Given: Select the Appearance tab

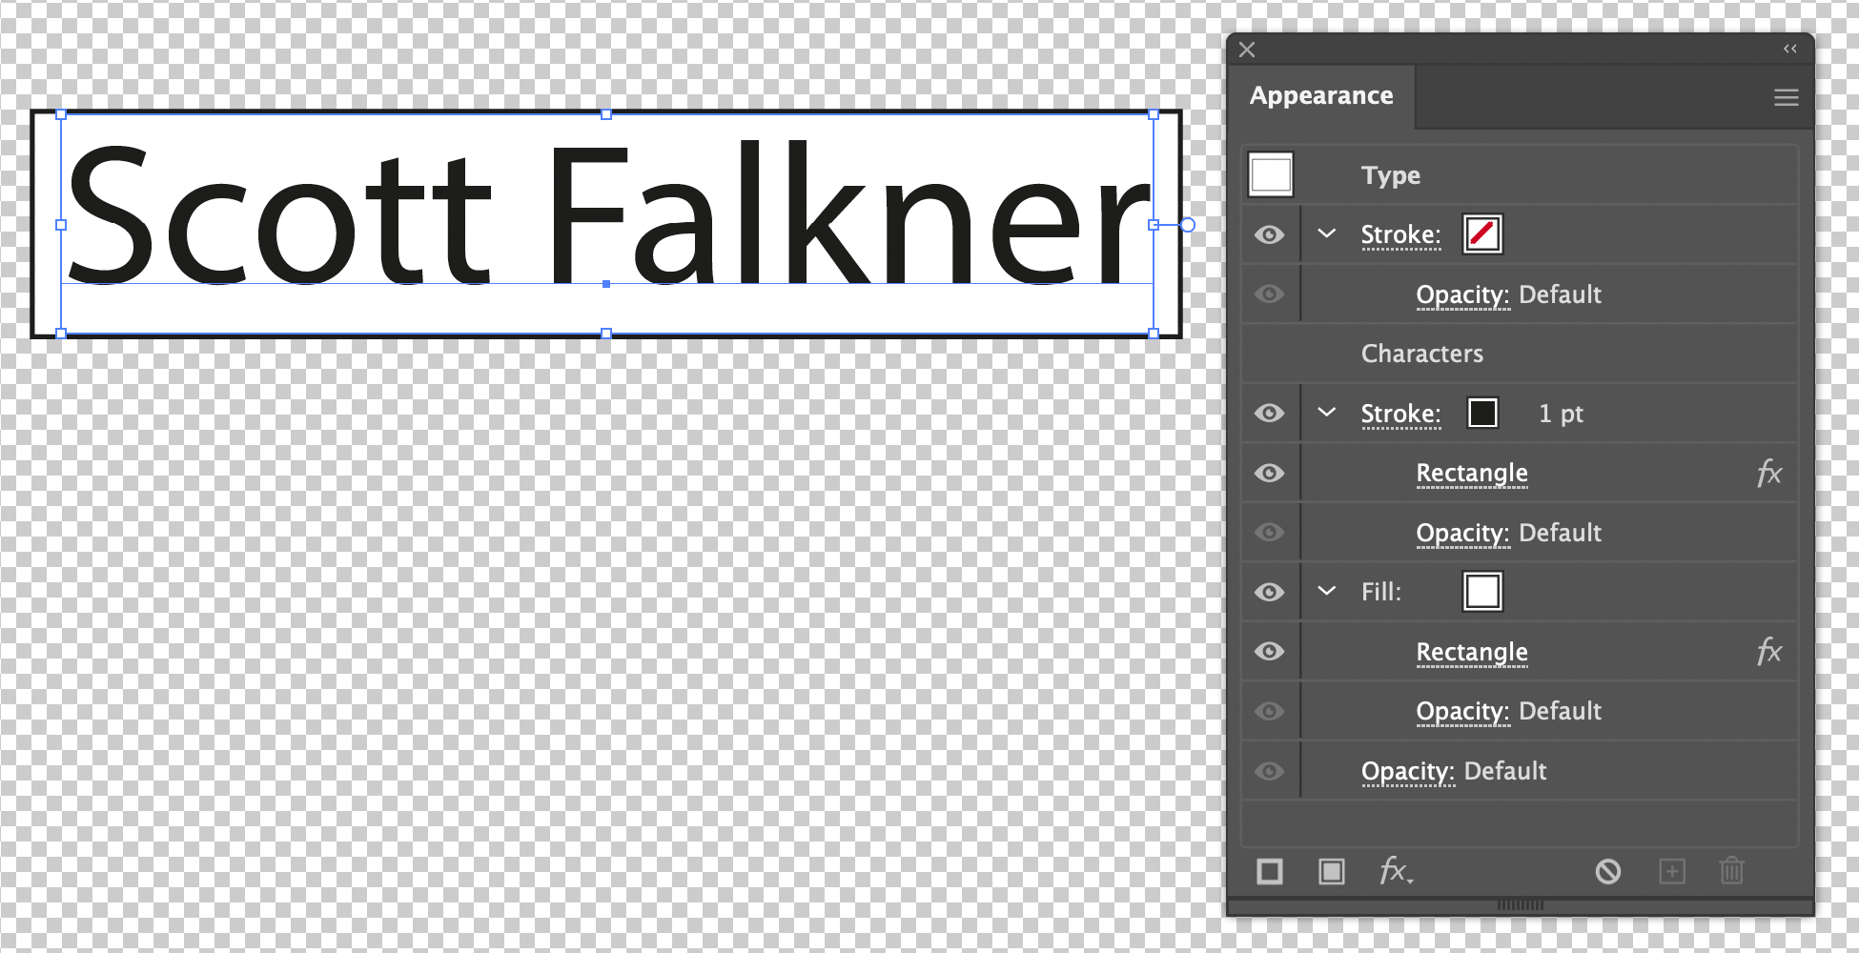Looking at the screenshot, I should click(x=1321, y=95).
